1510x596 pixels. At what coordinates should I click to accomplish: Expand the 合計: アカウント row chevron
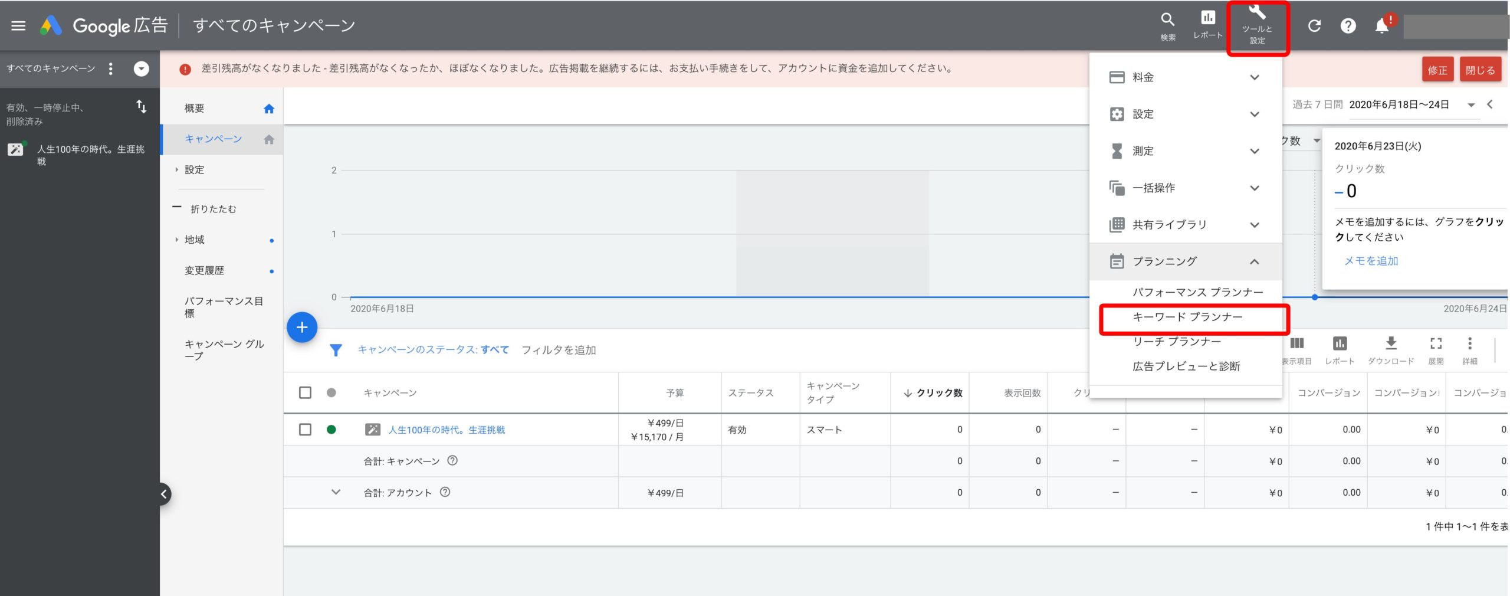coord(336,492)
